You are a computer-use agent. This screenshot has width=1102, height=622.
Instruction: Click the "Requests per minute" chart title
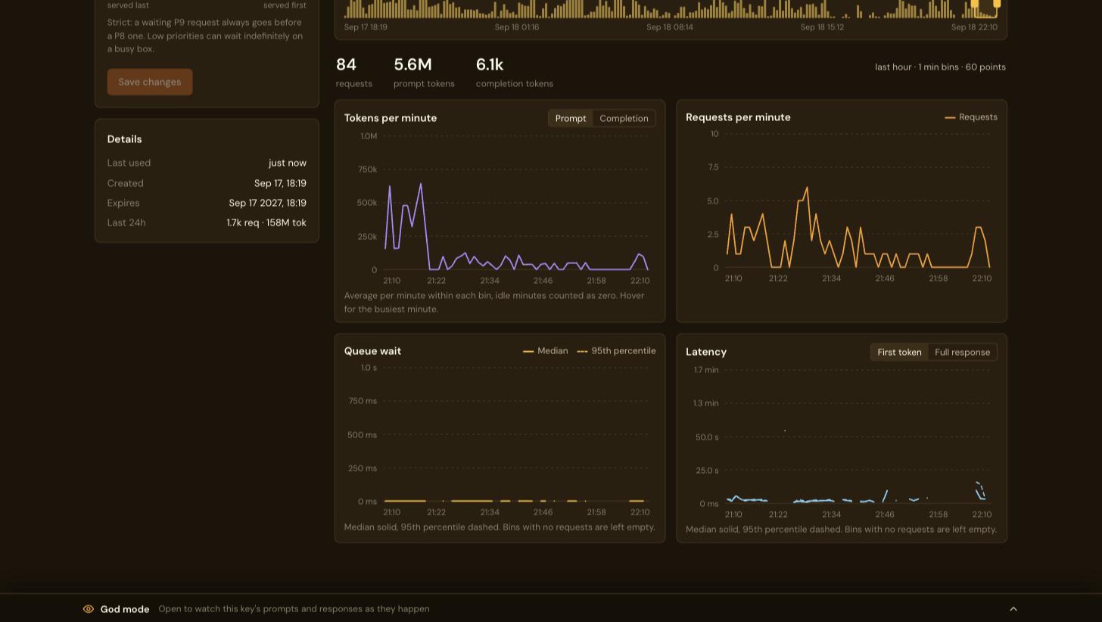point(738,117)
